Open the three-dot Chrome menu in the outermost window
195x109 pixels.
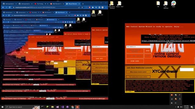pos(106,7)
